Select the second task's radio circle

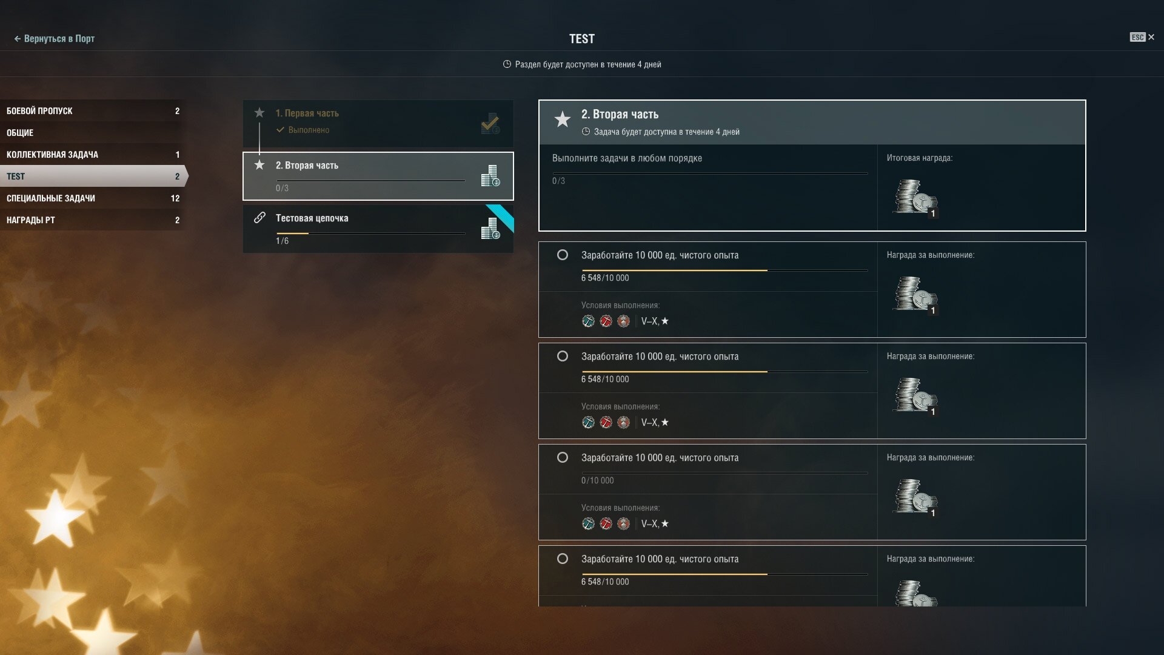pos(563,356)
